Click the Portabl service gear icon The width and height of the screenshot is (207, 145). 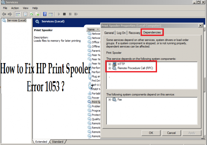click(x=89, y=93)
